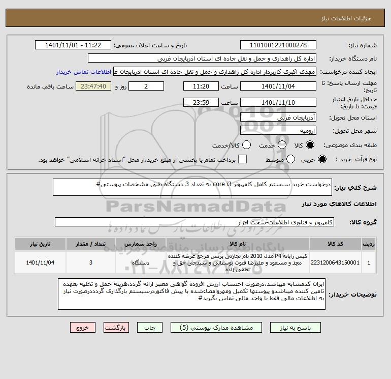The height and width of the screenshot is (379, 391).
Task: Click the delivery city field ارومیه
Action: (278, 130)
